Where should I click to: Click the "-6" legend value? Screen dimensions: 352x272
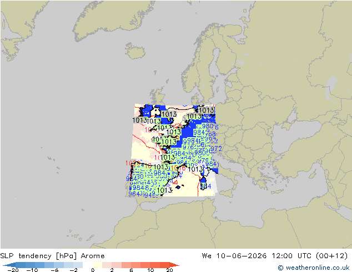pos(54,270)
